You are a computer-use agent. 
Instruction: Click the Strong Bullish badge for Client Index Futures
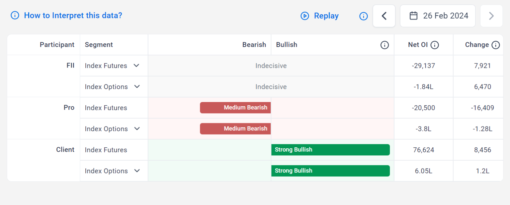tap(330, 150)
